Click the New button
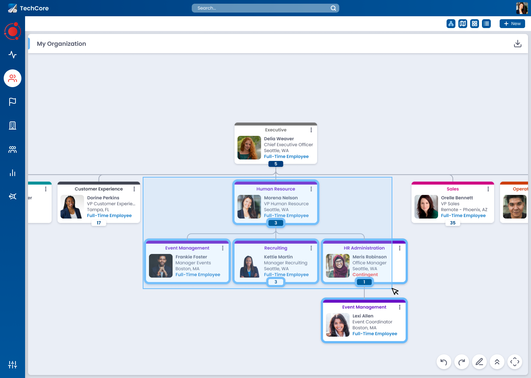This screenshot has width=531, height=378. click(x=512, y=24)
